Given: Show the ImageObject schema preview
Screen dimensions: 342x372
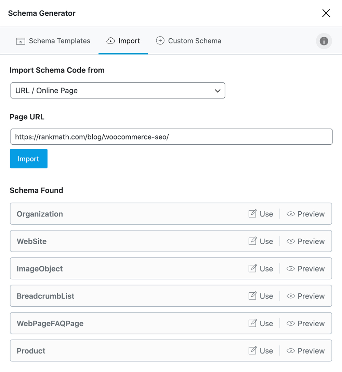Looking at the screenshot, I should pyautogui.click(x=305, y=268).
